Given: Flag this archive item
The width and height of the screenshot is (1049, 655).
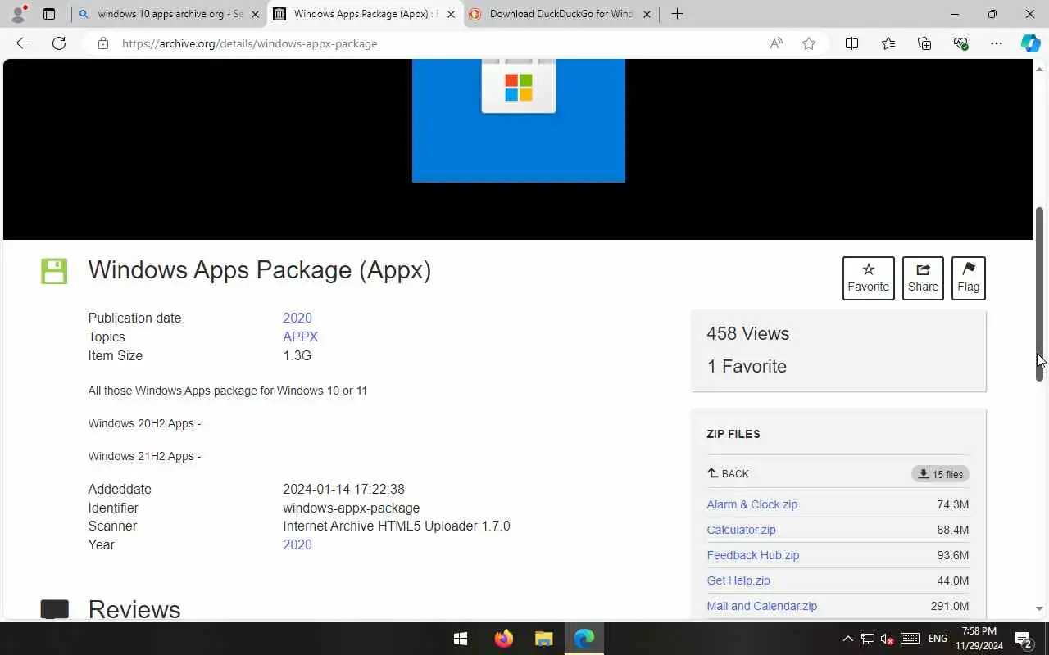Looking at the screenshot, I should pyautogui.click(x=968, y=278).
